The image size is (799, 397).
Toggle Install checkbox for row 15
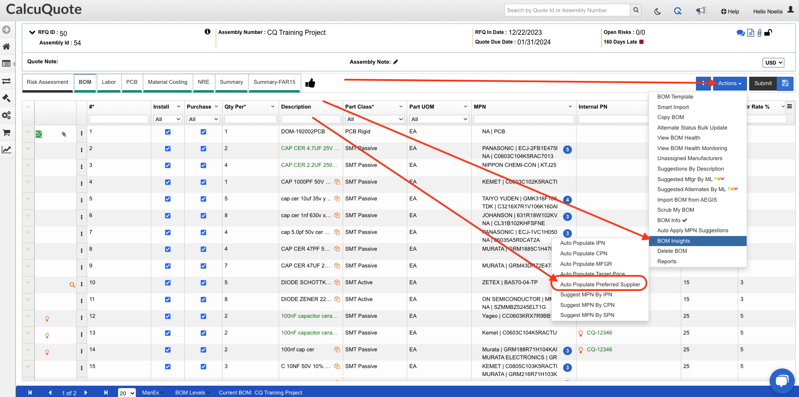click(168, 366)
